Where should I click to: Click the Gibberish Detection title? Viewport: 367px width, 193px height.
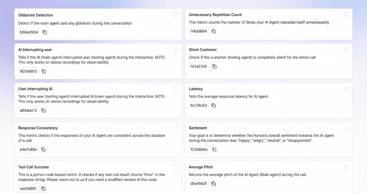point(35,15)
